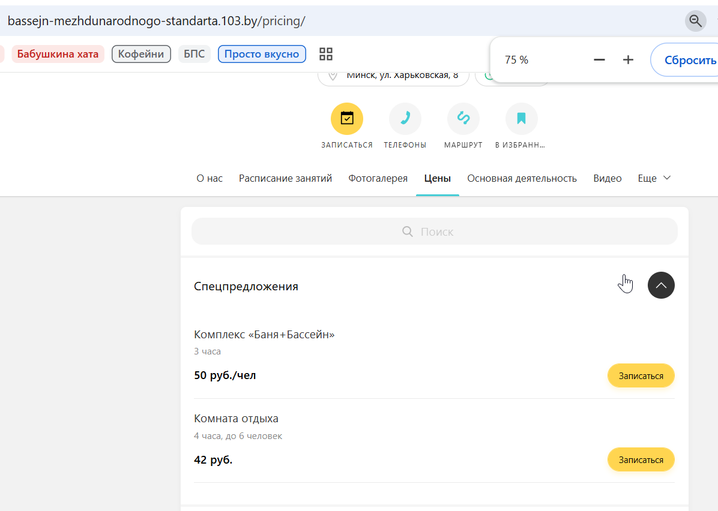Click the Комплекс «Баня+Бассейн» title
718x511 pixels.
click(264, 335)
